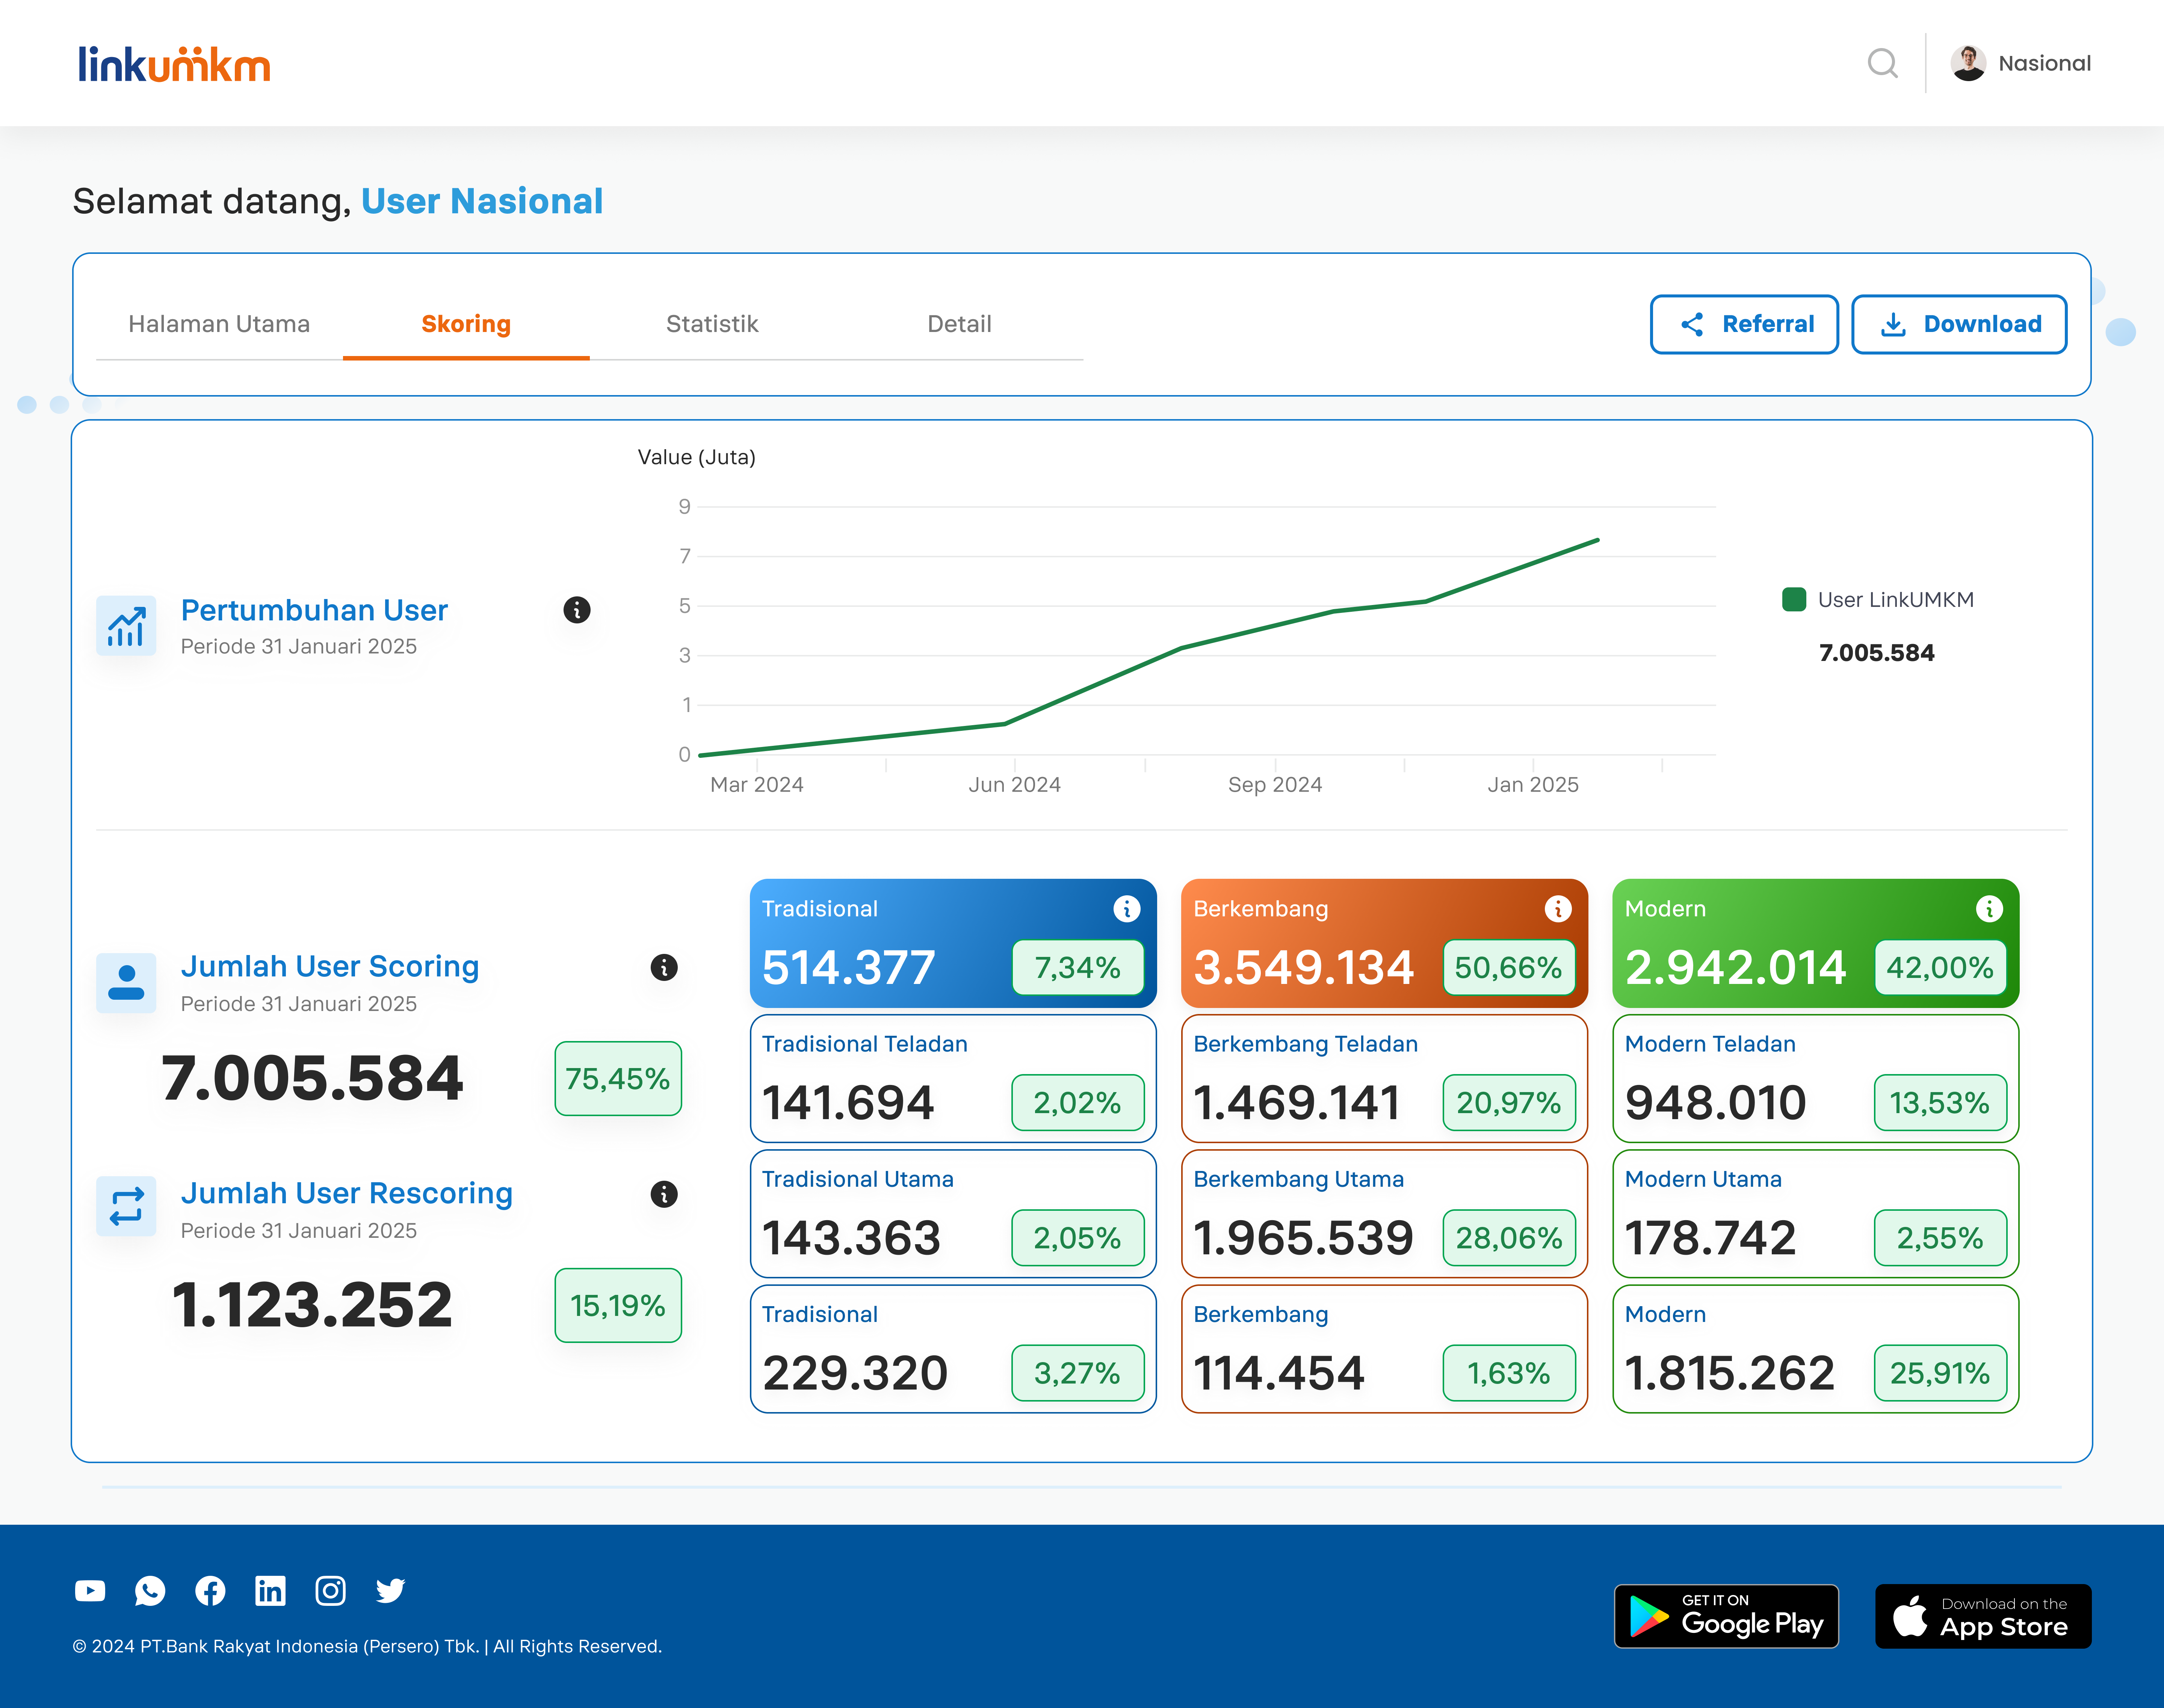
Task: Select the Modern Teladan card
Action: [x=1815, y=1078]
